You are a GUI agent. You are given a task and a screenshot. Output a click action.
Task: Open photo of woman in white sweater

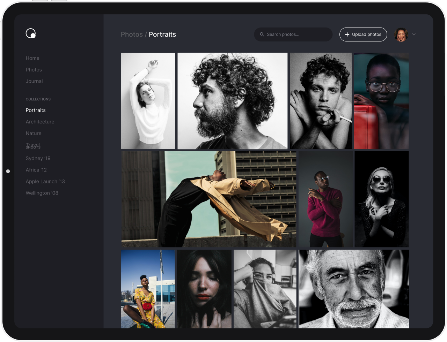(x=148, y=101)
